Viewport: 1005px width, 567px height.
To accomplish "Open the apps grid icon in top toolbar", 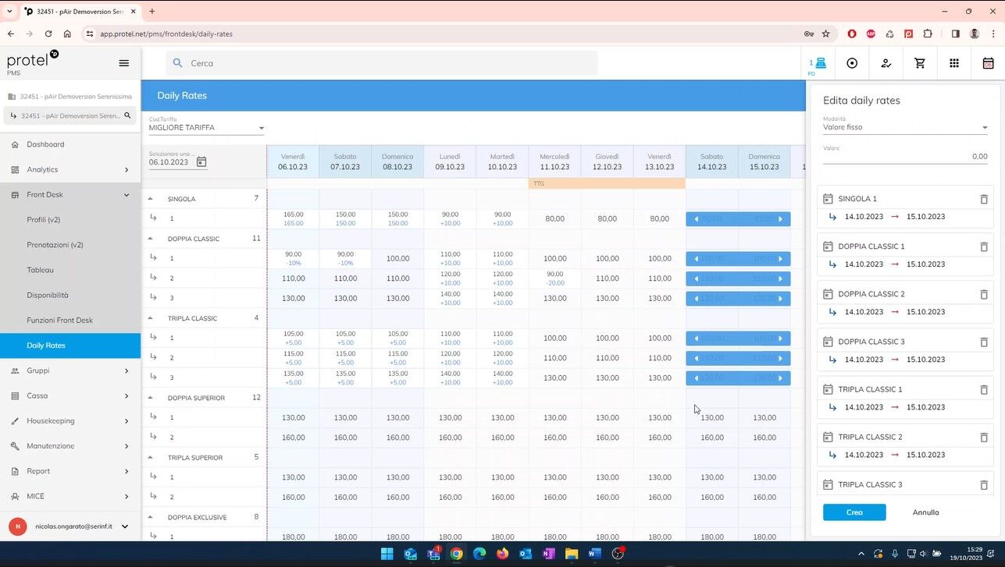I will (954, 63).
